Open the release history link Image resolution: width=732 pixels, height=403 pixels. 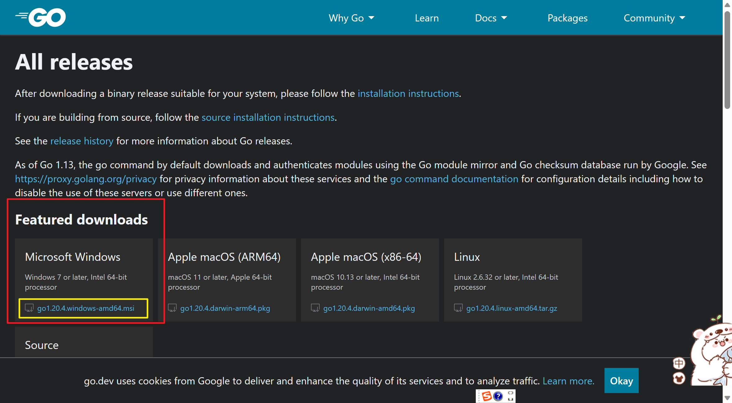click(x=82, y=141)
